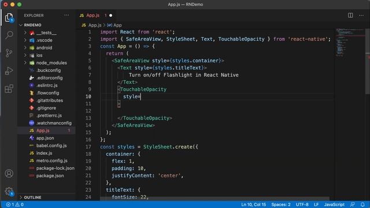Click the horizontal scrollbar of the editor

214,199
